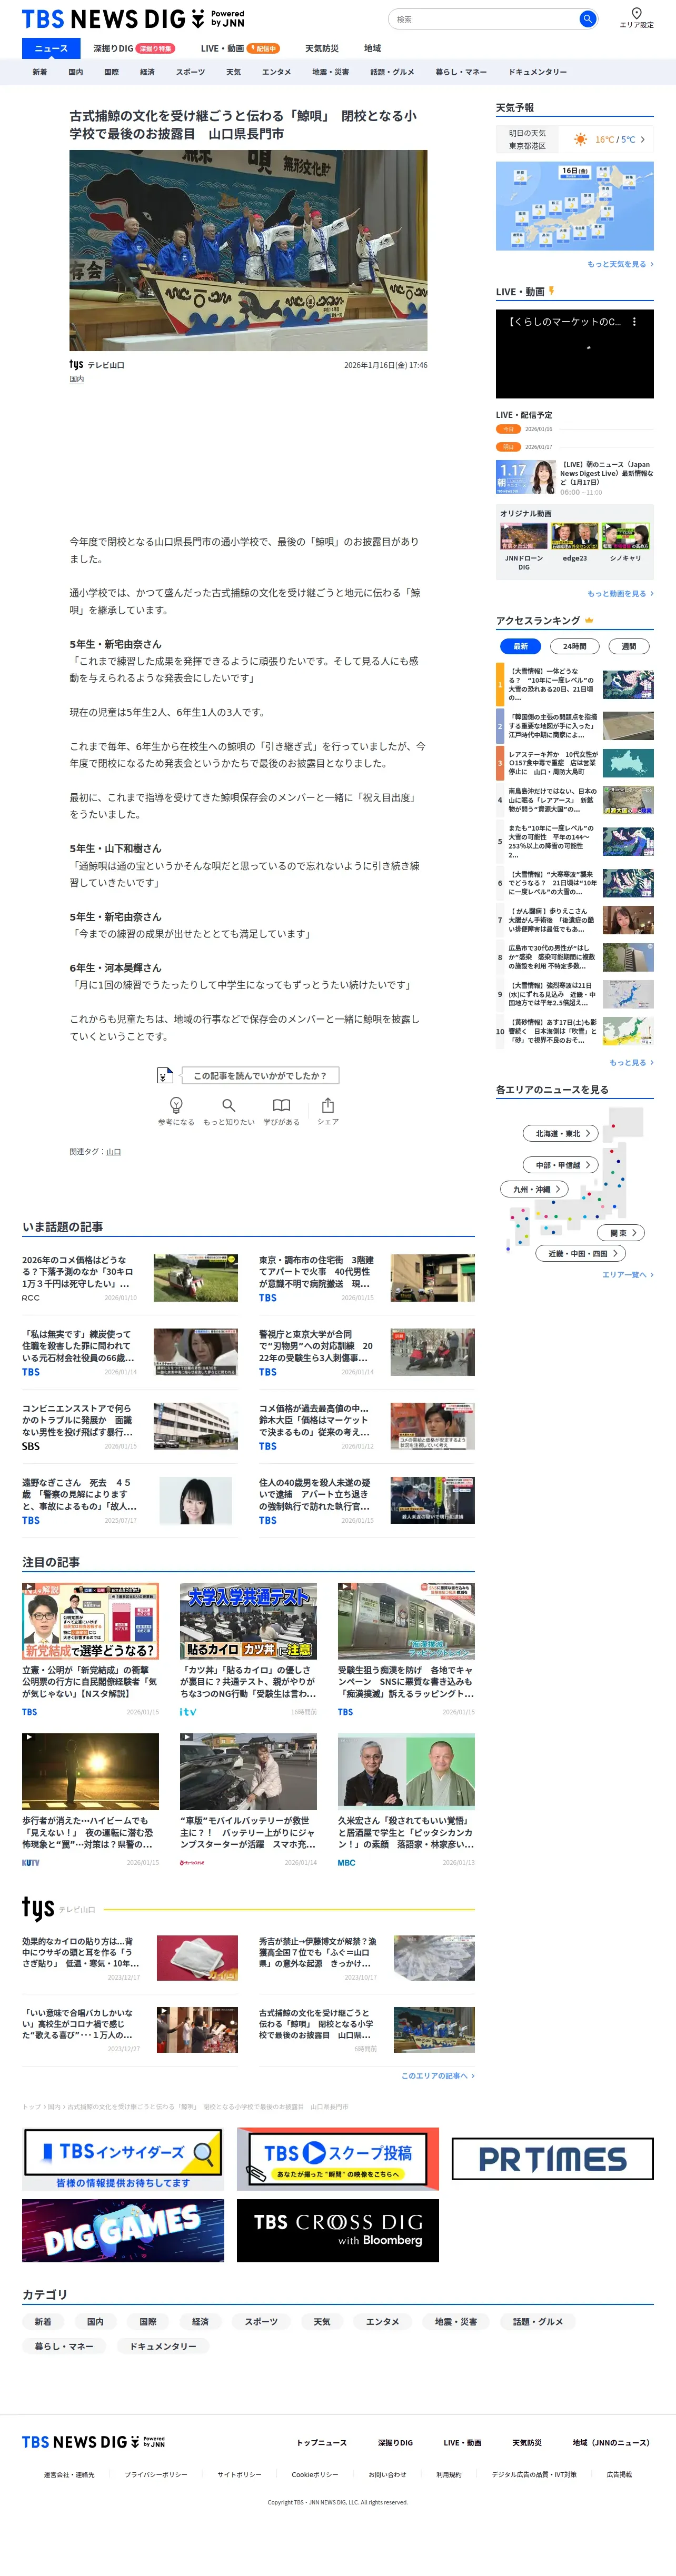
Task: Open the 新党結成で選挙どうなる featured thumbnail
Action: pyautogui.click(x=91, y=1621)
